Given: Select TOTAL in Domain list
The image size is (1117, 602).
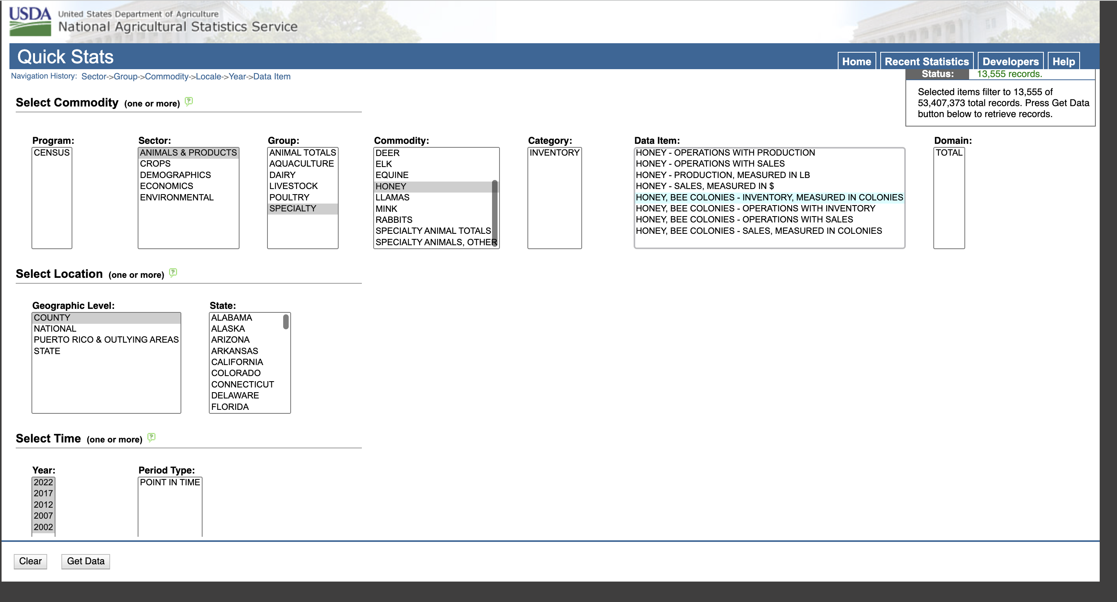Looking at the screenshot, I should [949, 152].
